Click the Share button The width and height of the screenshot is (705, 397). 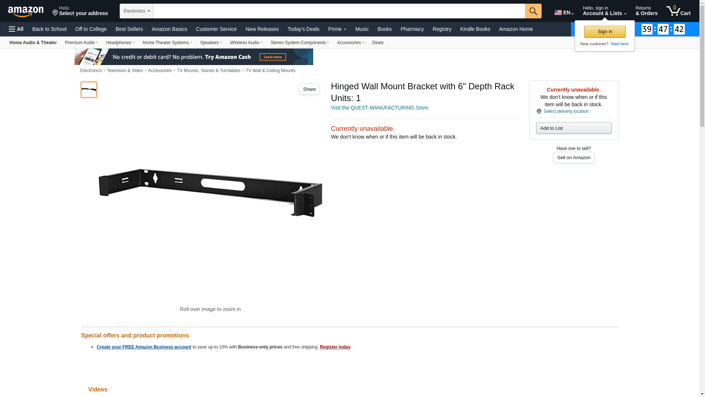pos(309,89)
